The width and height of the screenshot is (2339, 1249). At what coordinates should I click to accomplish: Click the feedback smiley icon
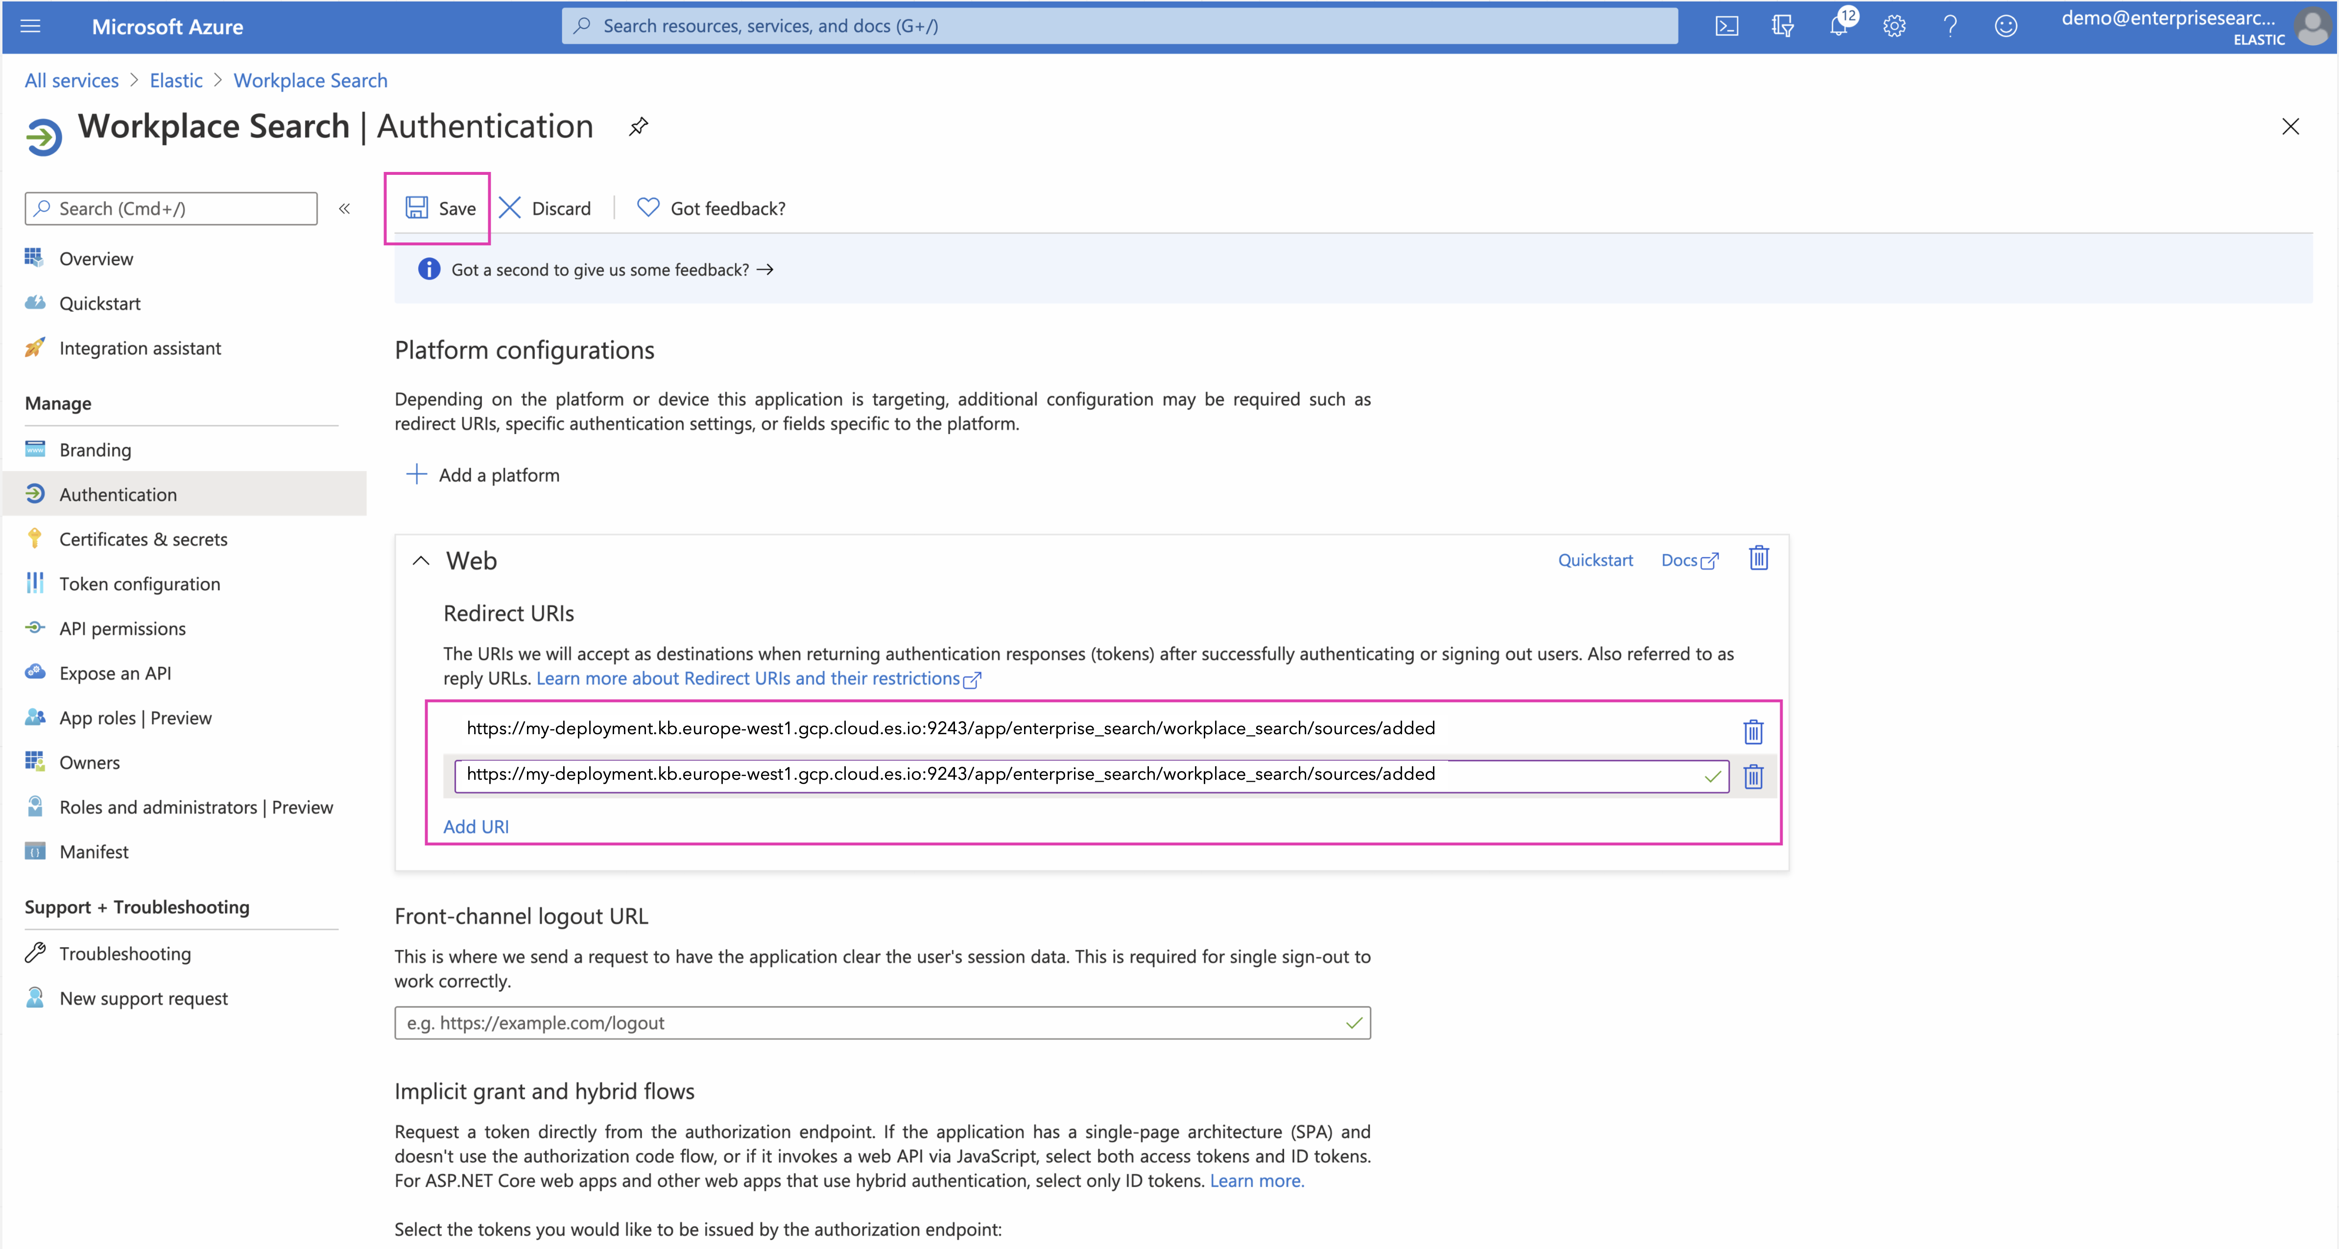(2006, 26)
